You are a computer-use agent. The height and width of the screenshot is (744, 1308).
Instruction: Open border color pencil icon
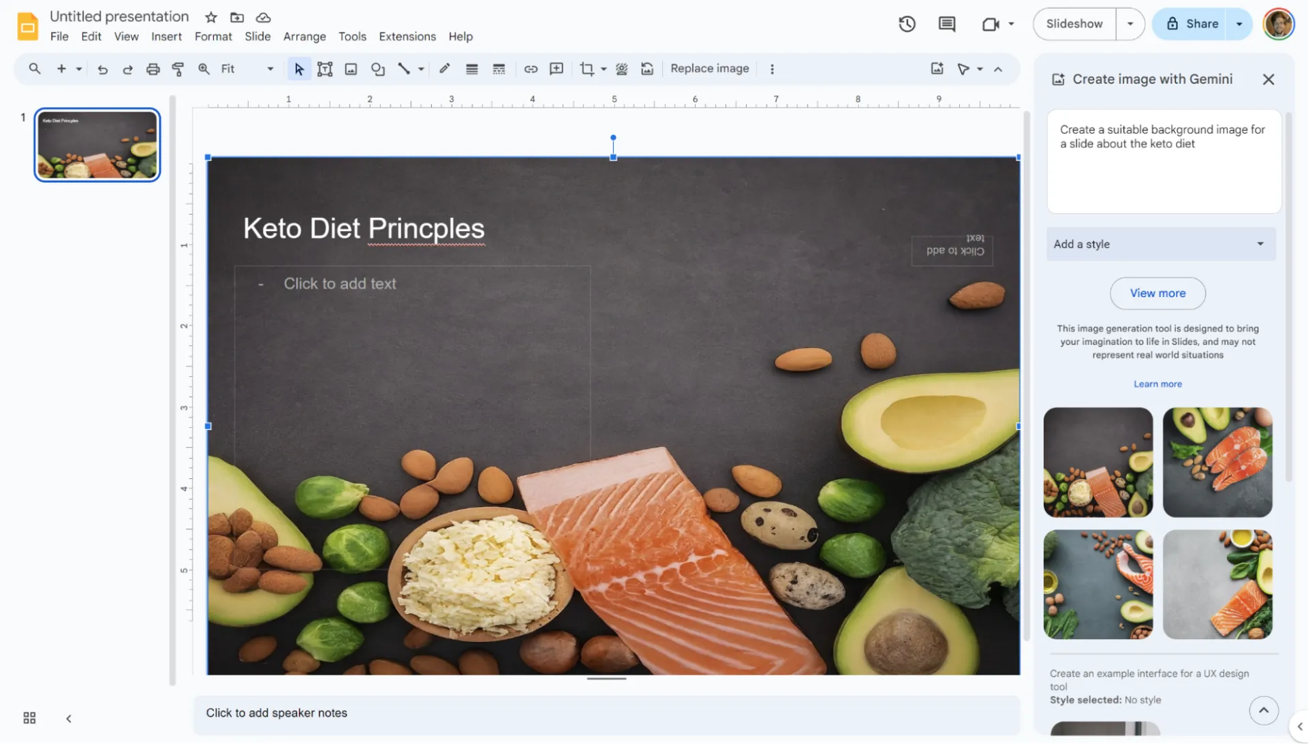pyautogui.click(x=444, y=69)
